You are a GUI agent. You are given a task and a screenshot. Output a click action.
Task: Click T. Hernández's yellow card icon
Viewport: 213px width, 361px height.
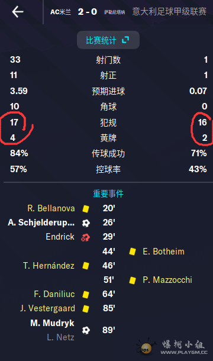(x=86, y=266)
